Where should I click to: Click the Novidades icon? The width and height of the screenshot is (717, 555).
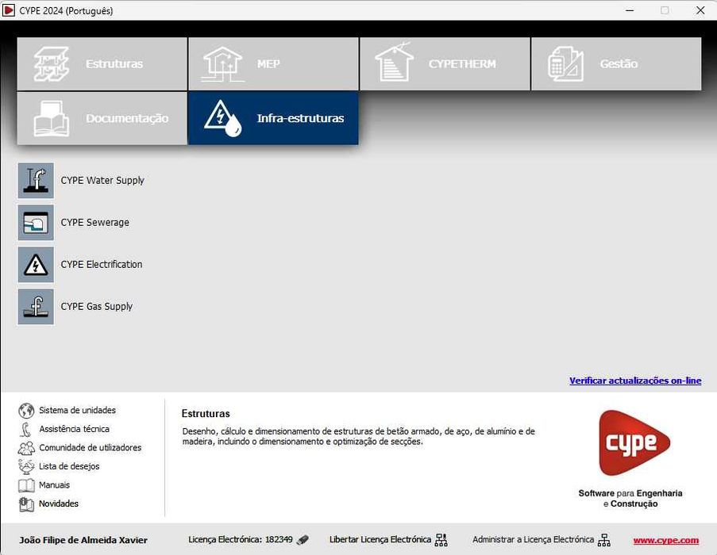pyautogui.click(x=26, y=504)
